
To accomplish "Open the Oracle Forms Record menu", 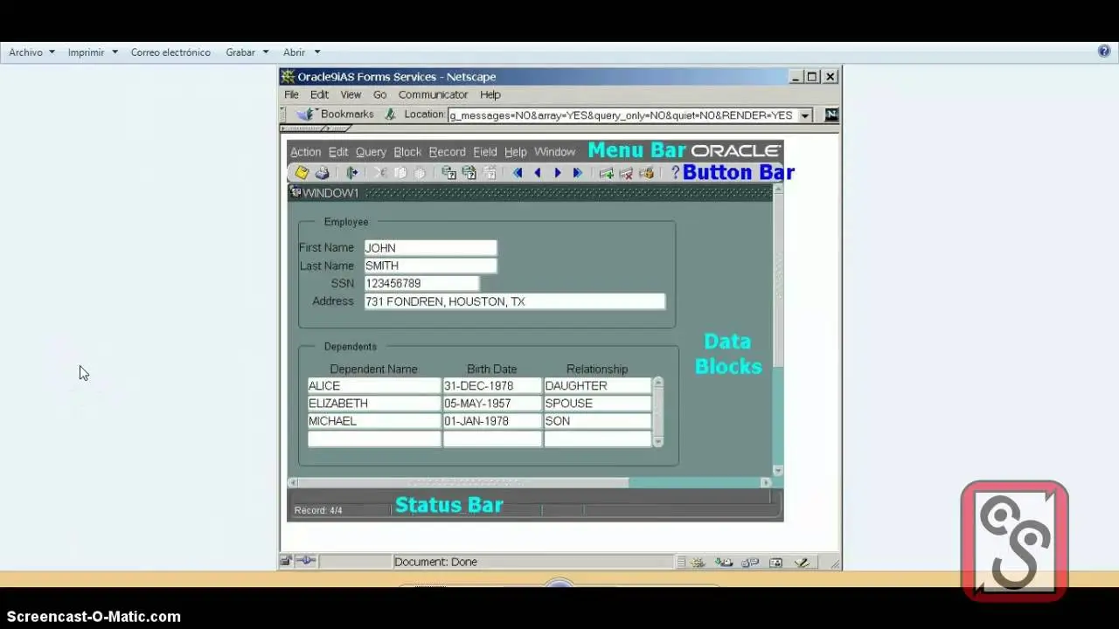I will [x=447, y=152].
